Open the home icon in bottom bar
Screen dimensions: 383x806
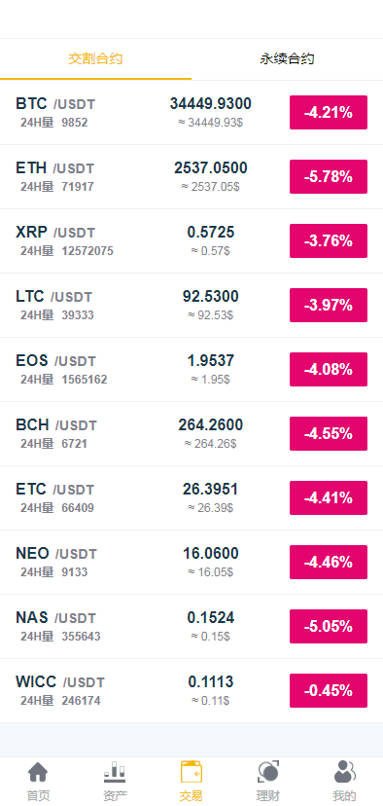pyautogui.click(x=38, y=772)
